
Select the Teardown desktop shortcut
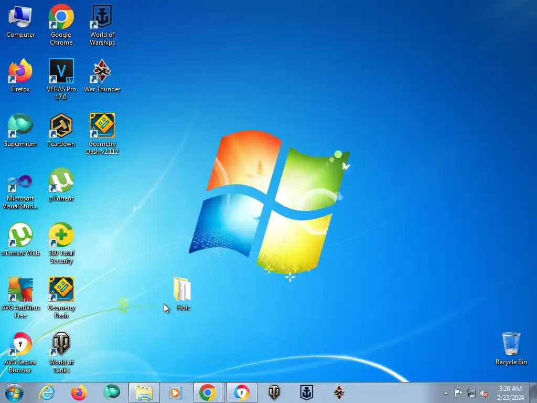[x=61, y=130]
